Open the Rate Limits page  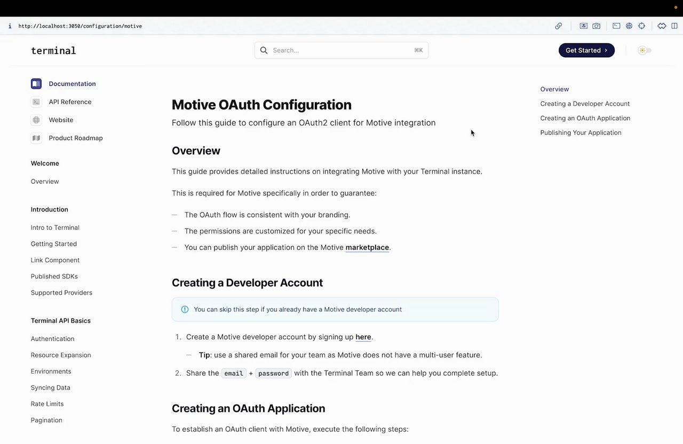coord(47,404)
